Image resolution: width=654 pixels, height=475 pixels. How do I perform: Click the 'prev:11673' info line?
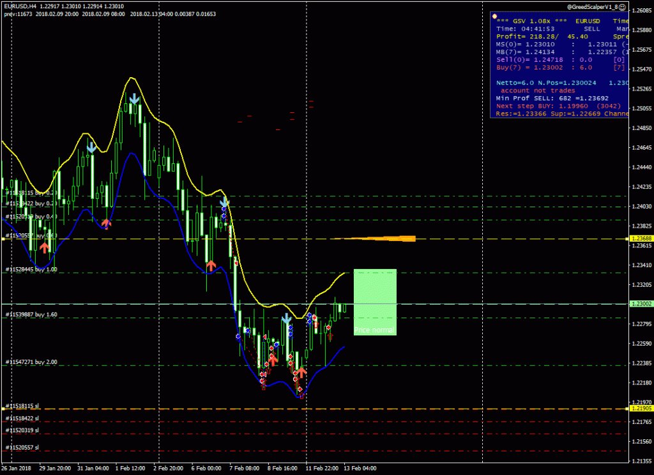coord(110,14)
